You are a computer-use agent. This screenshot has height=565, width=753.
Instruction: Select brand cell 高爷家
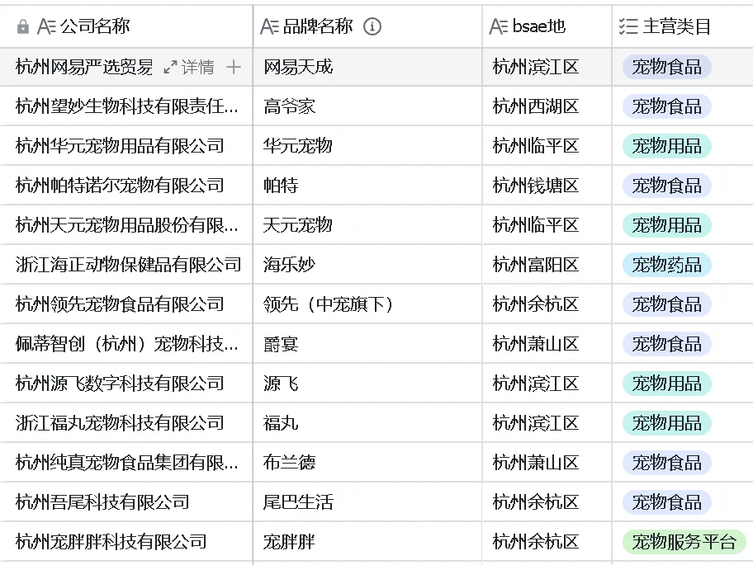click(367, 106)
